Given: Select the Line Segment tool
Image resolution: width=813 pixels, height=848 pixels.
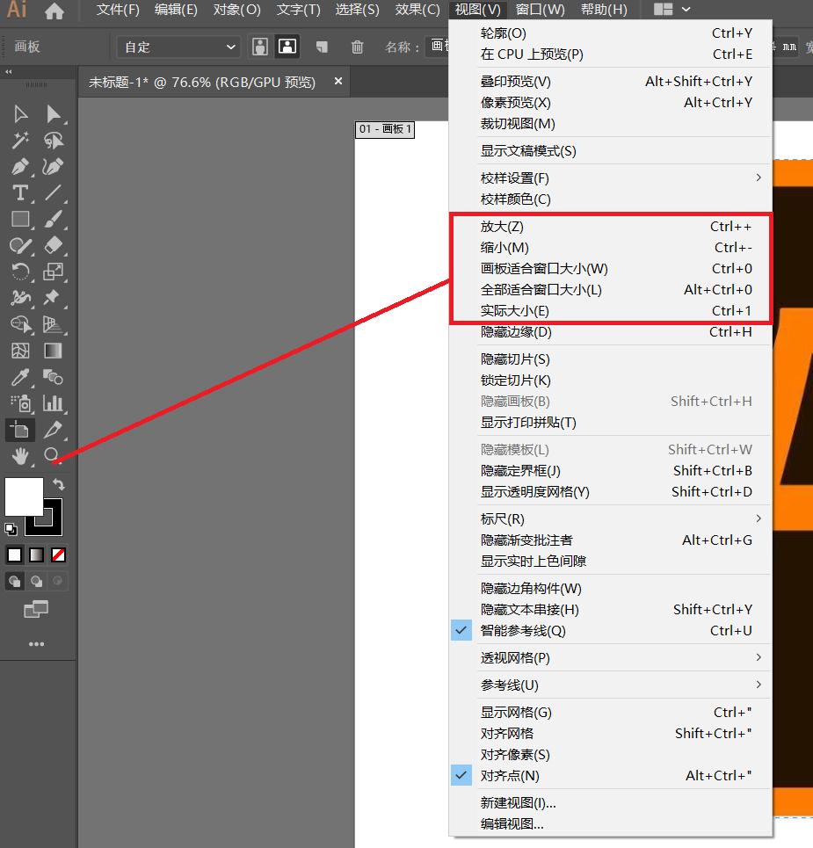Looking at the screenshot, I should point(53,193).
